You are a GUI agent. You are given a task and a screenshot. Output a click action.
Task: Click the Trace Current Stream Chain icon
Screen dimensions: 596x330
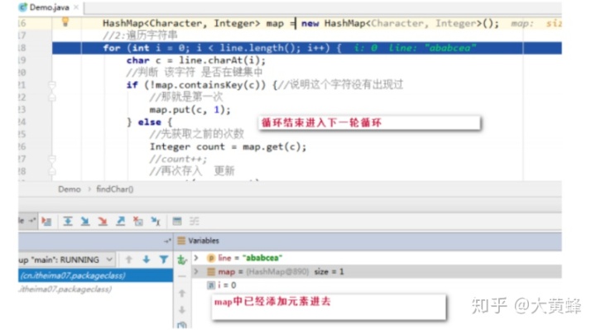195,221
